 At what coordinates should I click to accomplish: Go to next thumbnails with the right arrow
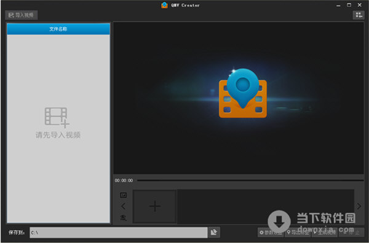pyautogui.click(x=359, y=206)
